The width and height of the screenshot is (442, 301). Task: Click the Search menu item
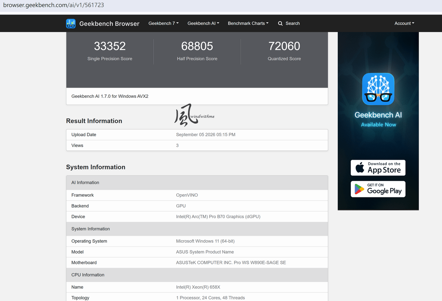coord(289,23)
